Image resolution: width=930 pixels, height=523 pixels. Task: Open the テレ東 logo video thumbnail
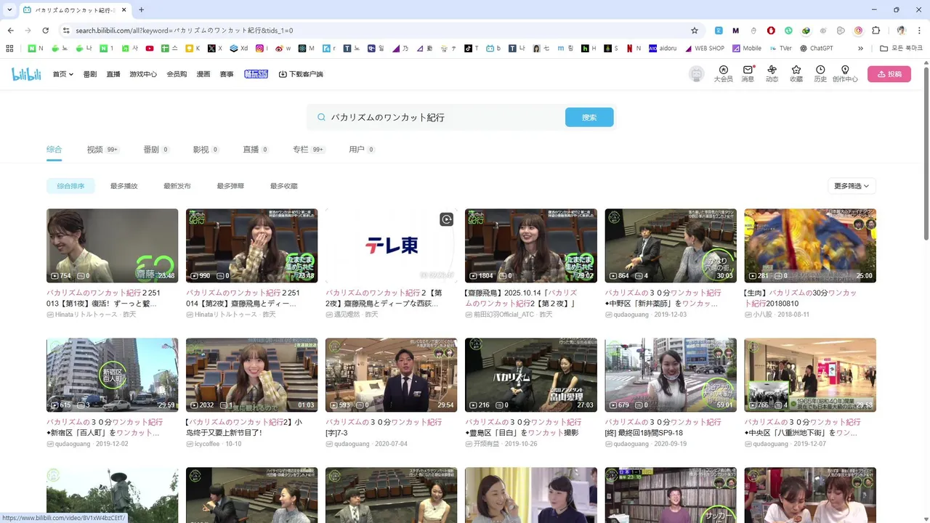coord(391,246)
